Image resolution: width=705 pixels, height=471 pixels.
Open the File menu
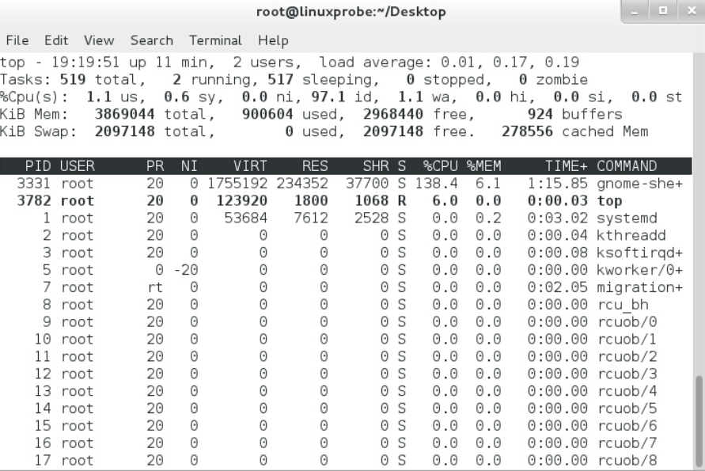tap(17, 40)
